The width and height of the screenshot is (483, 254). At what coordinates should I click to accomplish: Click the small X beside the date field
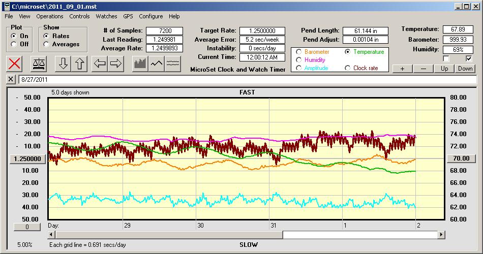click(x=11, y=79)
